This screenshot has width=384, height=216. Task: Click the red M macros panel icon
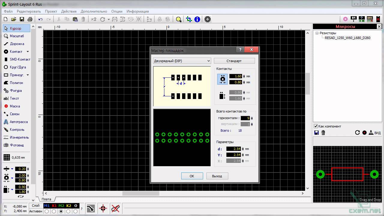coord(378,19)
